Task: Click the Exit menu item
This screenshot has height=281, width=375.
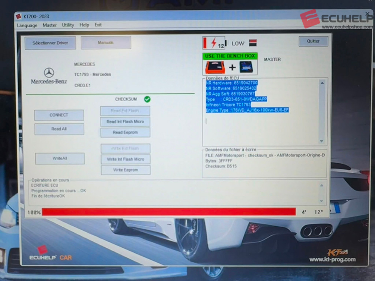Action: pyautogui.click(x=98, y=25)
